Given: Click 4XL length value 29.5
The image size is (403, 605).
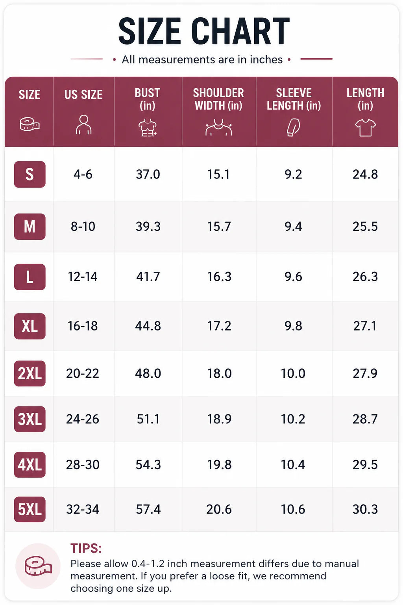Looking at the screenshot, I should pyautogui.click(x=365, y=465).
